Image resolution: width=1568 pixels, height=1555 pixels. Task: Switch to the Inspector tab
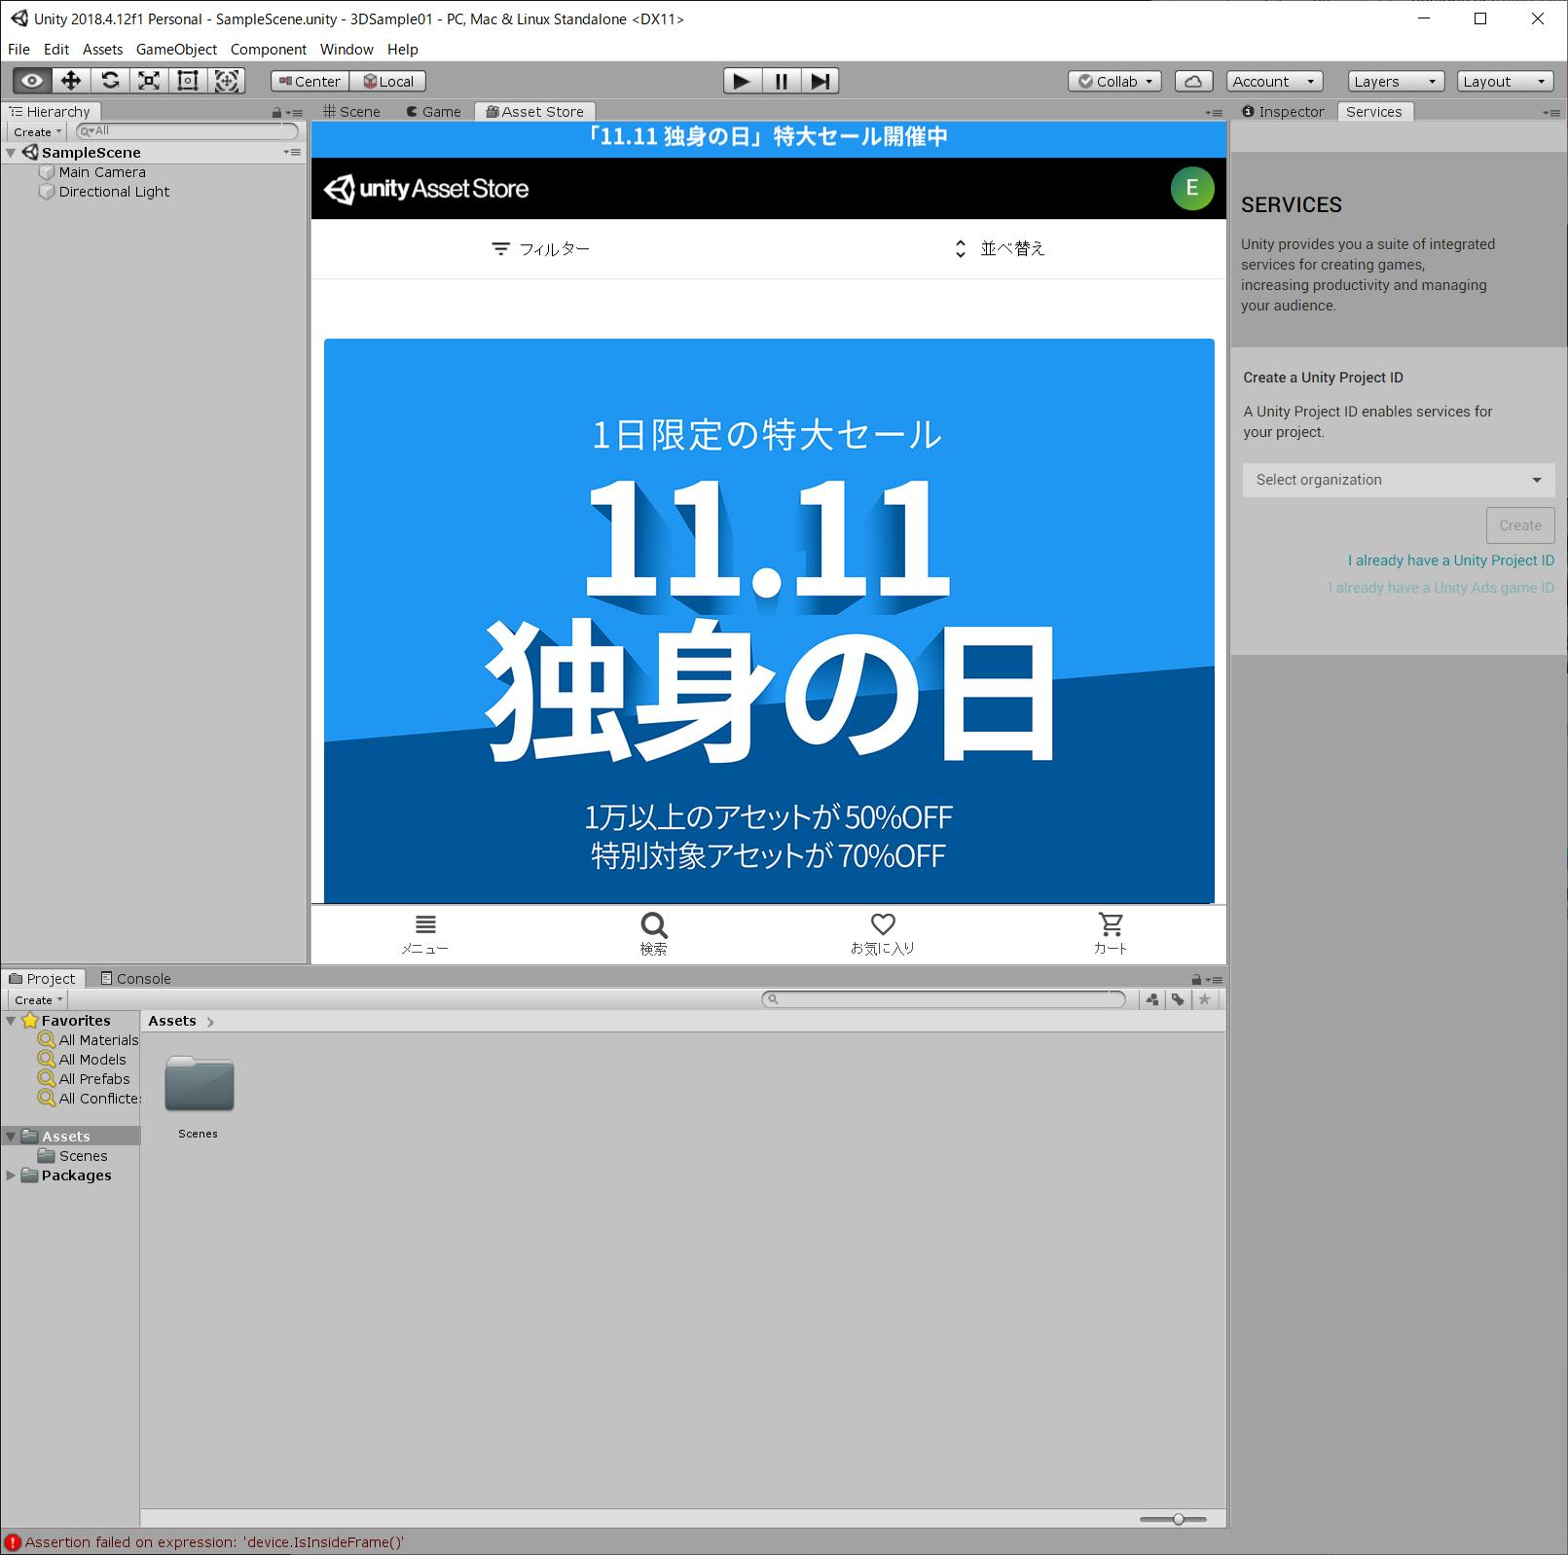[1283, 112]
